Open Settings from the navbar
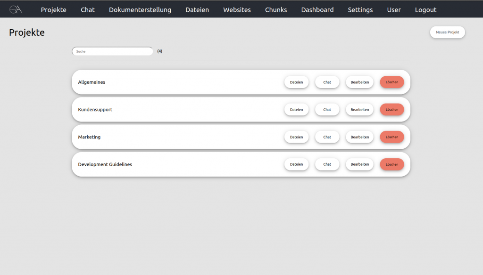The image size is (483, 275). pos(360,10)
